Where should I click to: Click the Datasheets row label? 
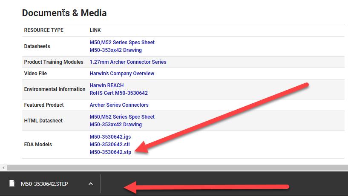pos(37,46)
